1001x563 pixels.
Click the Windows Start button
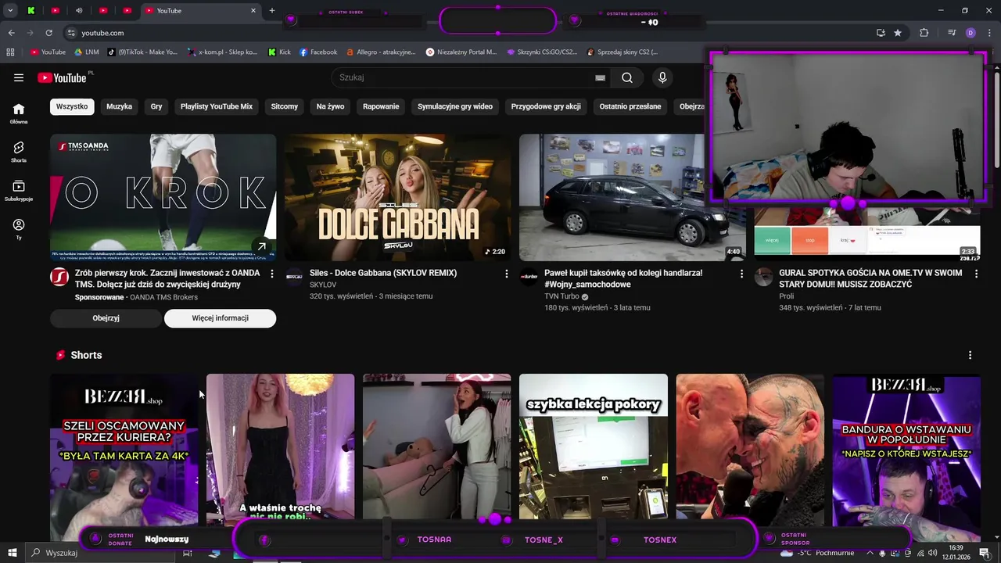point(12,553)
